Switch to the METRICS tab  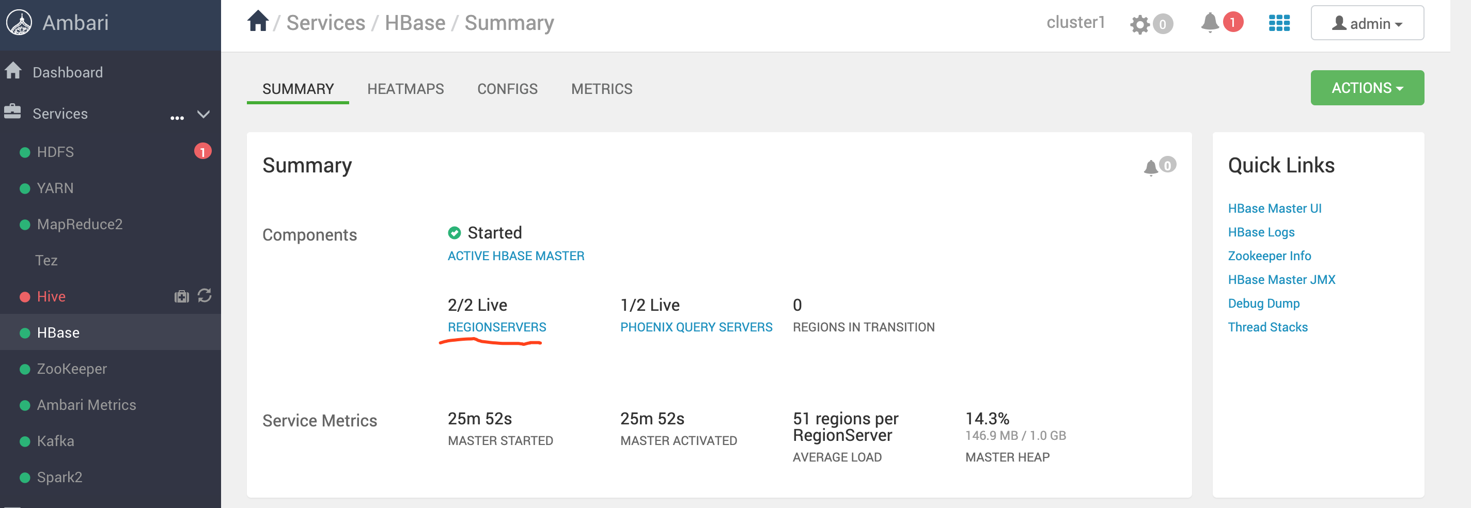coord(601,89)
